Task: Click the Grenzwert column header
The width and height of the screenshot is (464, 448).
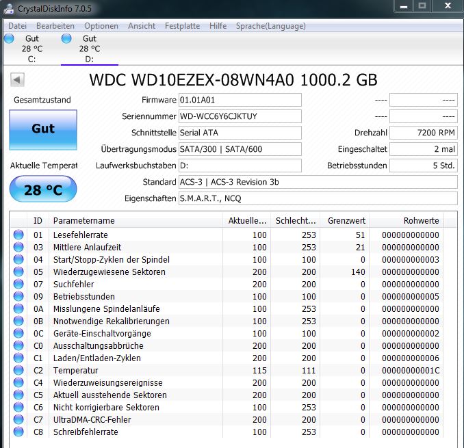Action: 345,221
